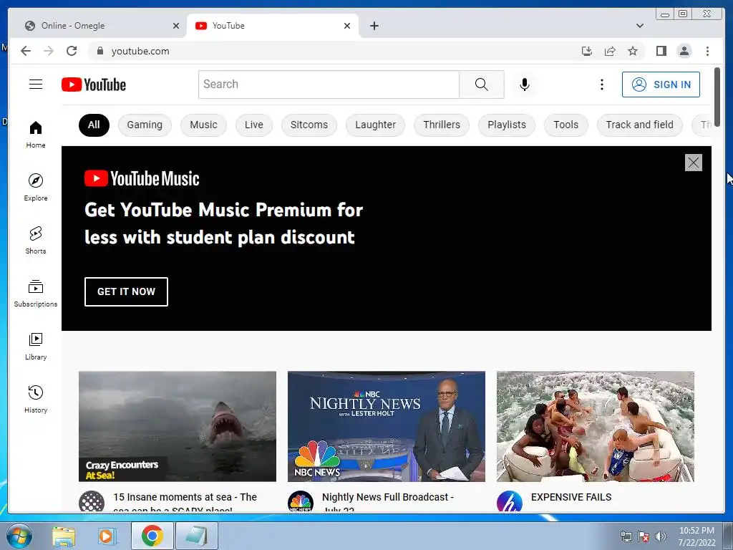
Task: Start voice search with microphone icon
Action: pos(525,85)
